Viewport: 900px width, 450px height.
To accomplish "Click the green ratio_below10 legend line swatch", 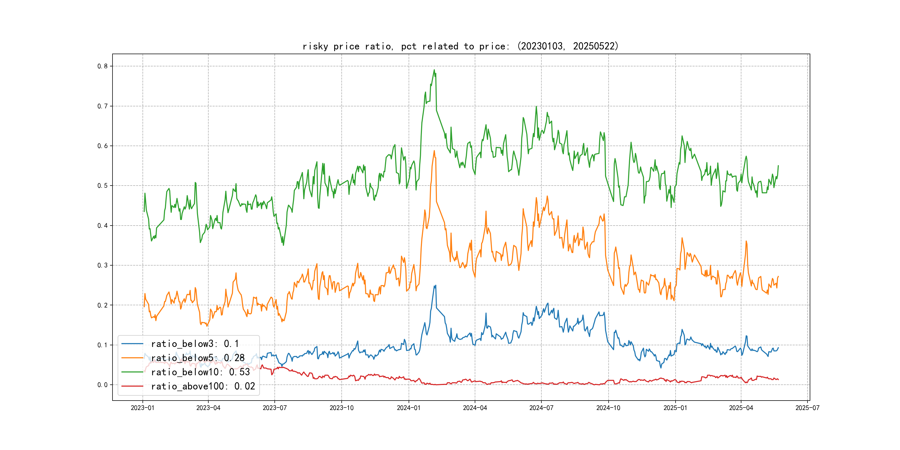I will [x=132, y=372].
